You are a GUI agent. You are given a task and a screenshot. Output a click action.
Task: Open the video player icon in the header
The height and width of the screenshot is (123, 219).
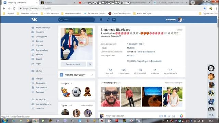pos(114,20)
